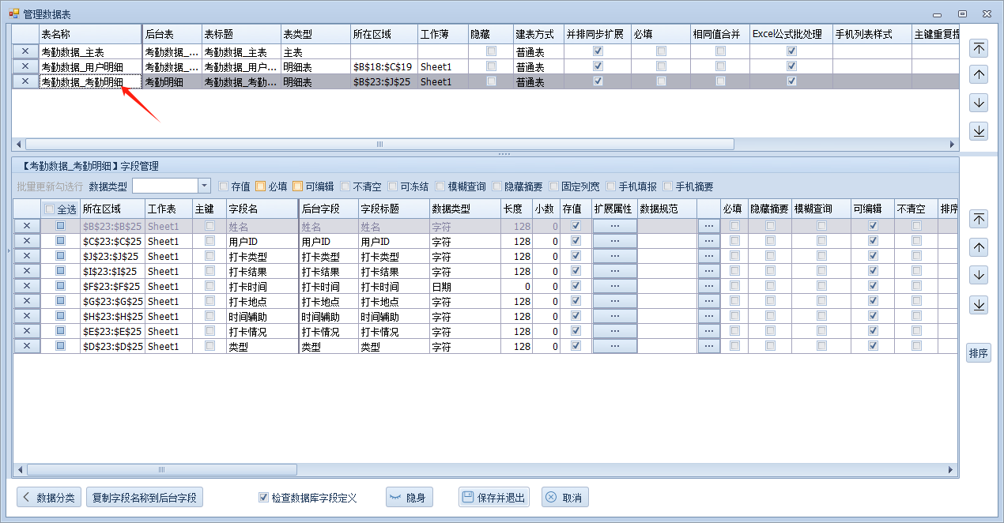This screenshot has height=523, width=1004.
Task: Click move-down arrow beside the upper table list
Action: [x=979, y=103]
